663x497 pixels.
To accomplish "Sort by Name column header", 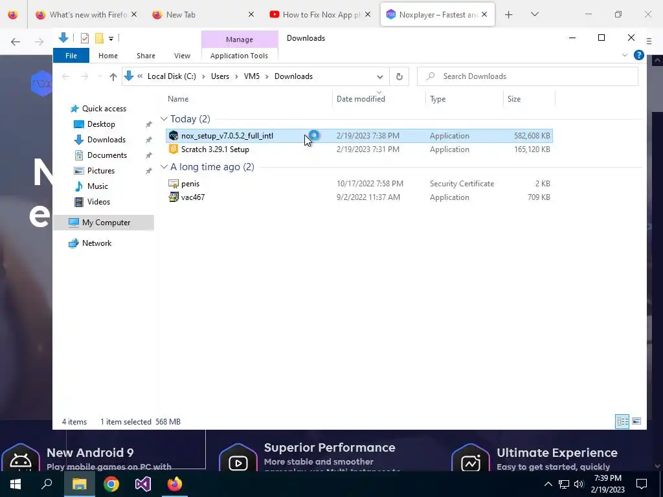I will (178, 99).
